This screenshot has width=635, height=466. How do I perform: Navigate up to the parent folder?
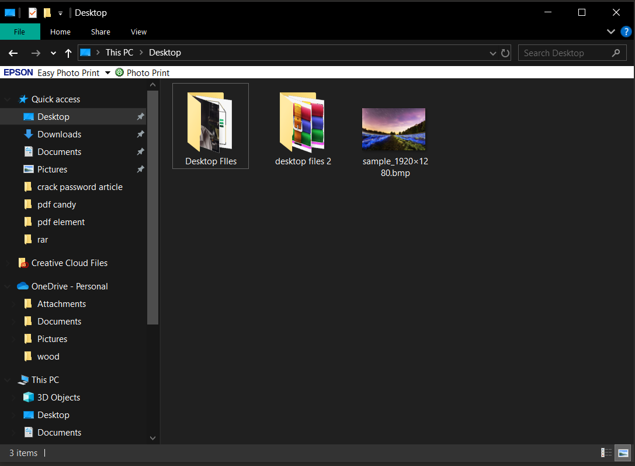(68, 53)
